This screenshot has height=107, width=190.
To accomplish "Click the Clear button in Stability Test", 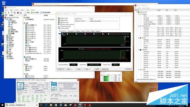I will click(79, 69).
